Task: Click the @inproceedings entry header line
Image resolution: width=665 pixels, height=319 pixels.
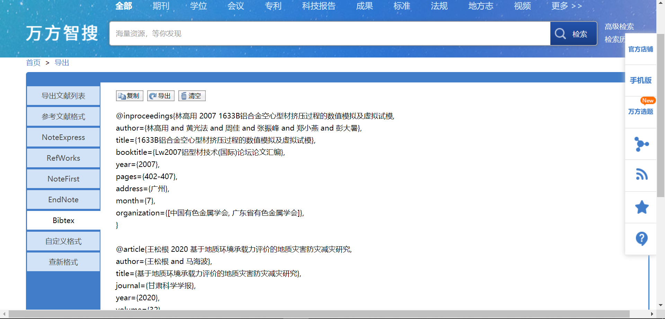Action: [x=255, y=116]
